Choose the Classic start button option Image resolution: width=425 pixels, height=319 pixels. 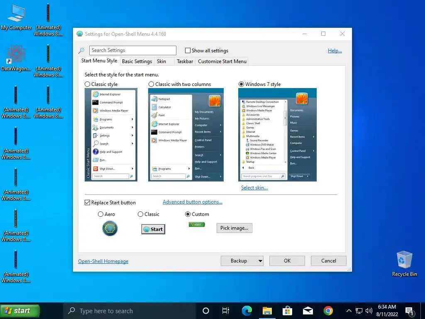click(x=140, y=214)
